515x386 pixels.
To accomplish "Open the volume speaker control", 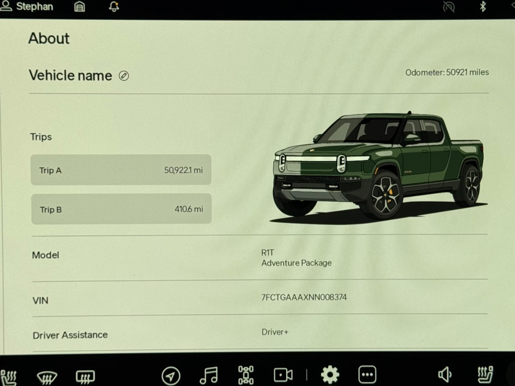I will (x=445, y=375).
